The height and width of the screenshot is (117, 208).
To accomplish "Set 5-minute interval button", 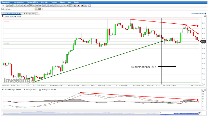I will click(18, 6).
